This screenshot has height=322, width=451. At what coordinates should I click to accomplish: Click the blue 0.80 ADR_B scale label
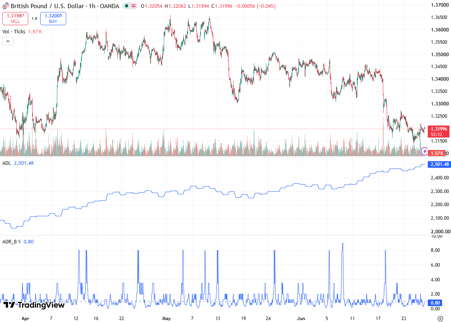435,303
